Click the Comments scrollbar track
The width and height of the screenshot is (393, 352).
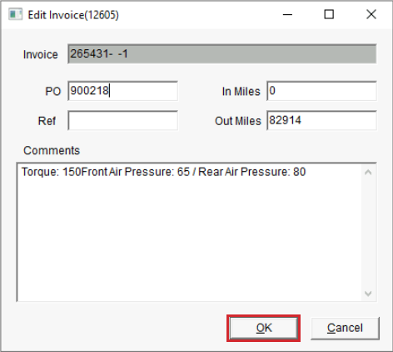point(368,233)
